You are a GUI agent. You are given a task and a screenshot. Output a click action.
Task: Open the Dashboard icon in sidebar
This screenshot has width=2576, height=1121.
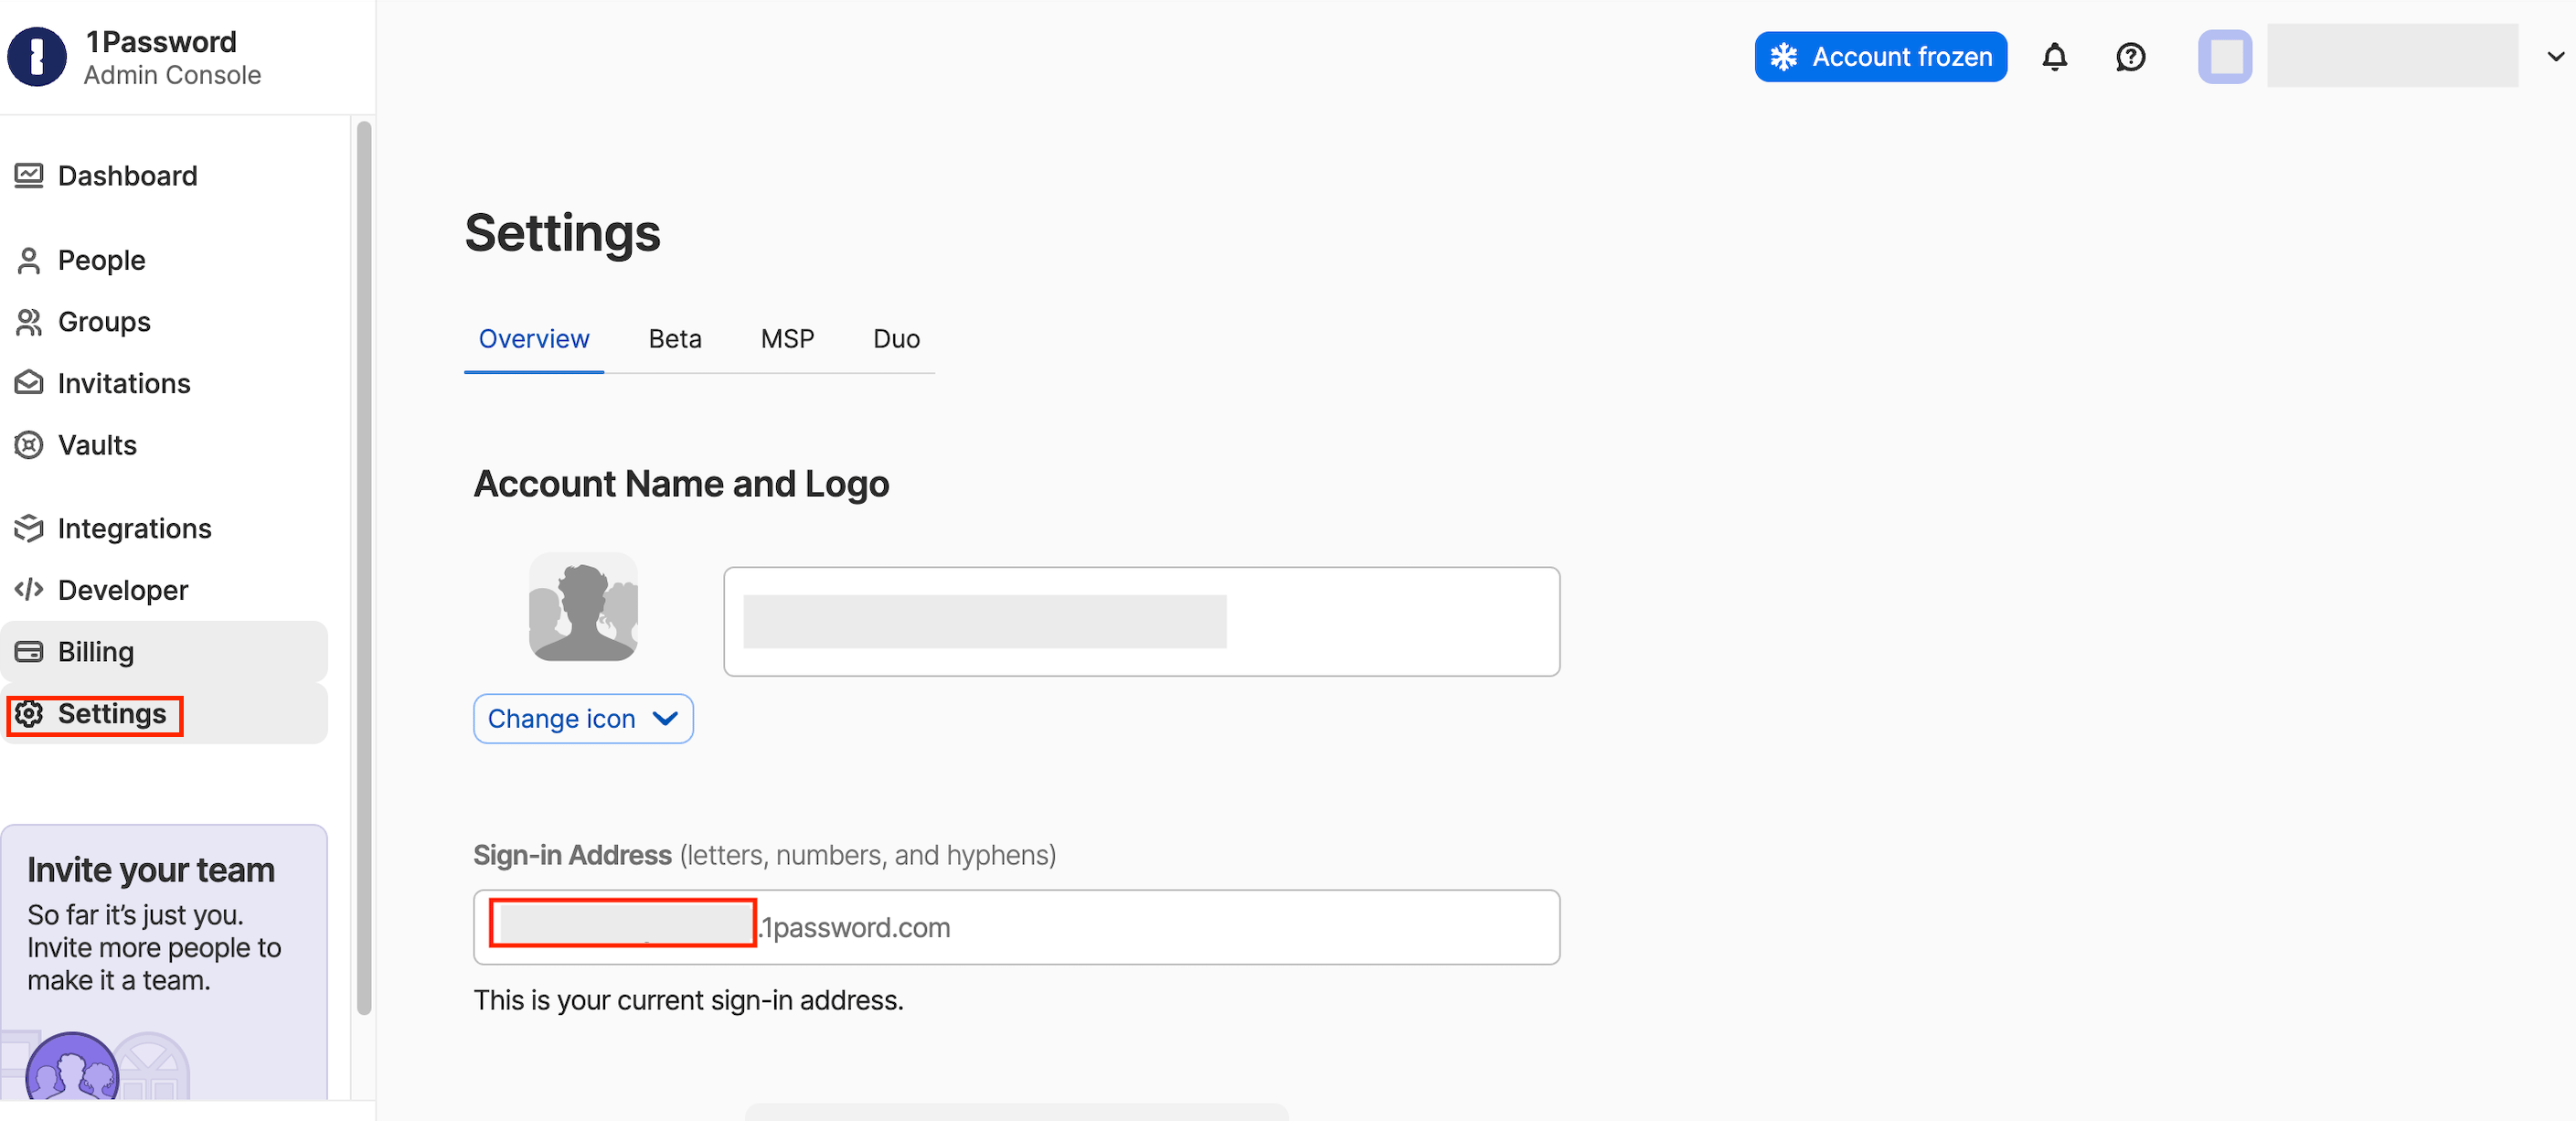(29, 176)
